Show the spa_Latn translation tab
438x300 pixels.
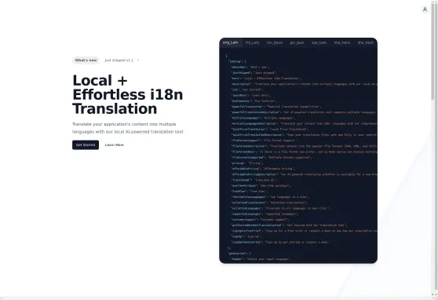pos(319,42)
